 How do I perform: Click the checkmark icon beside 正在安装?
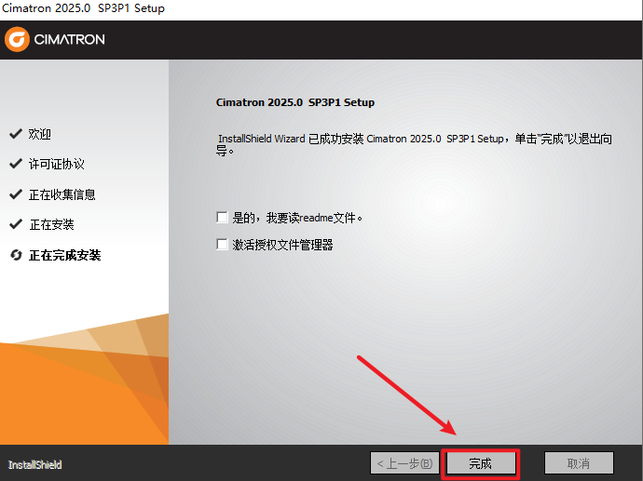point(15,224)
